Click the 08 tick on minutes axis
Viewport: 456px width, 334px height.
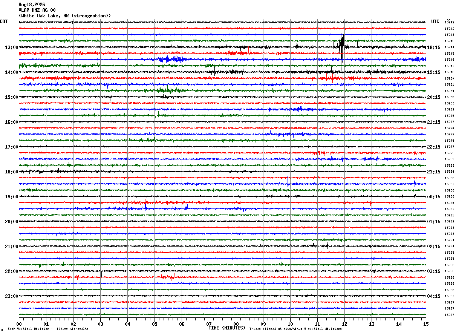[x=236, y=324]
